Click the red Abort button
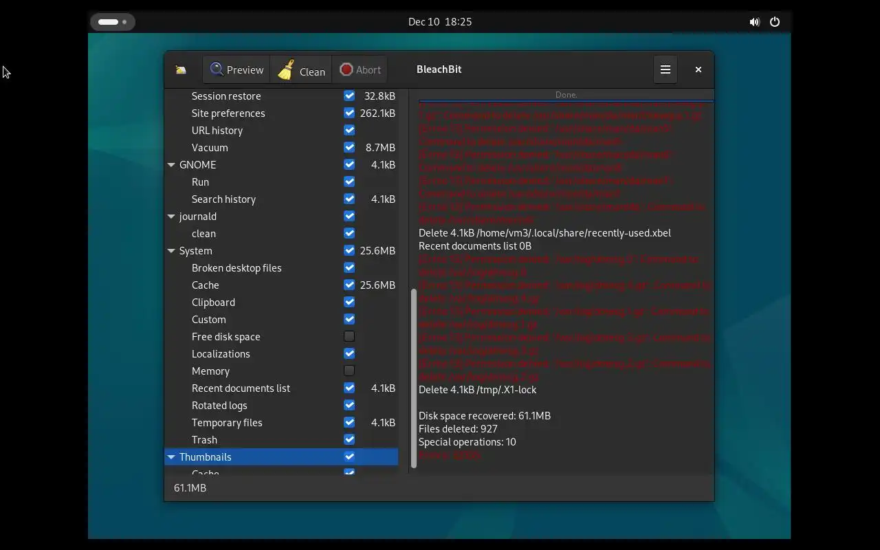Viewport: 880px width, 550px height. click(x=360, y=69)
